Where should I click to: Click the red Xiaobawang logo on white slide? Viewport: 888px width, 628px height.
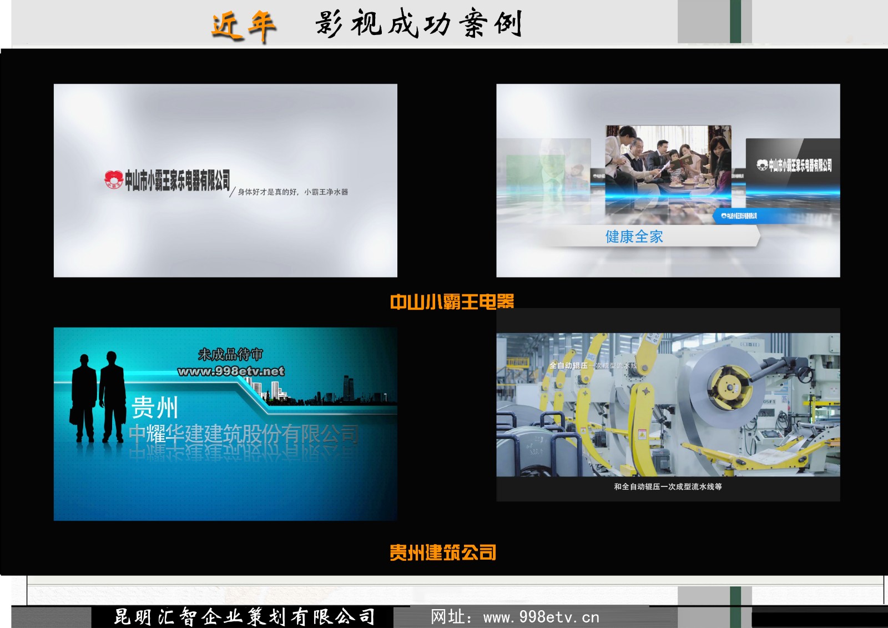(114, 180)
